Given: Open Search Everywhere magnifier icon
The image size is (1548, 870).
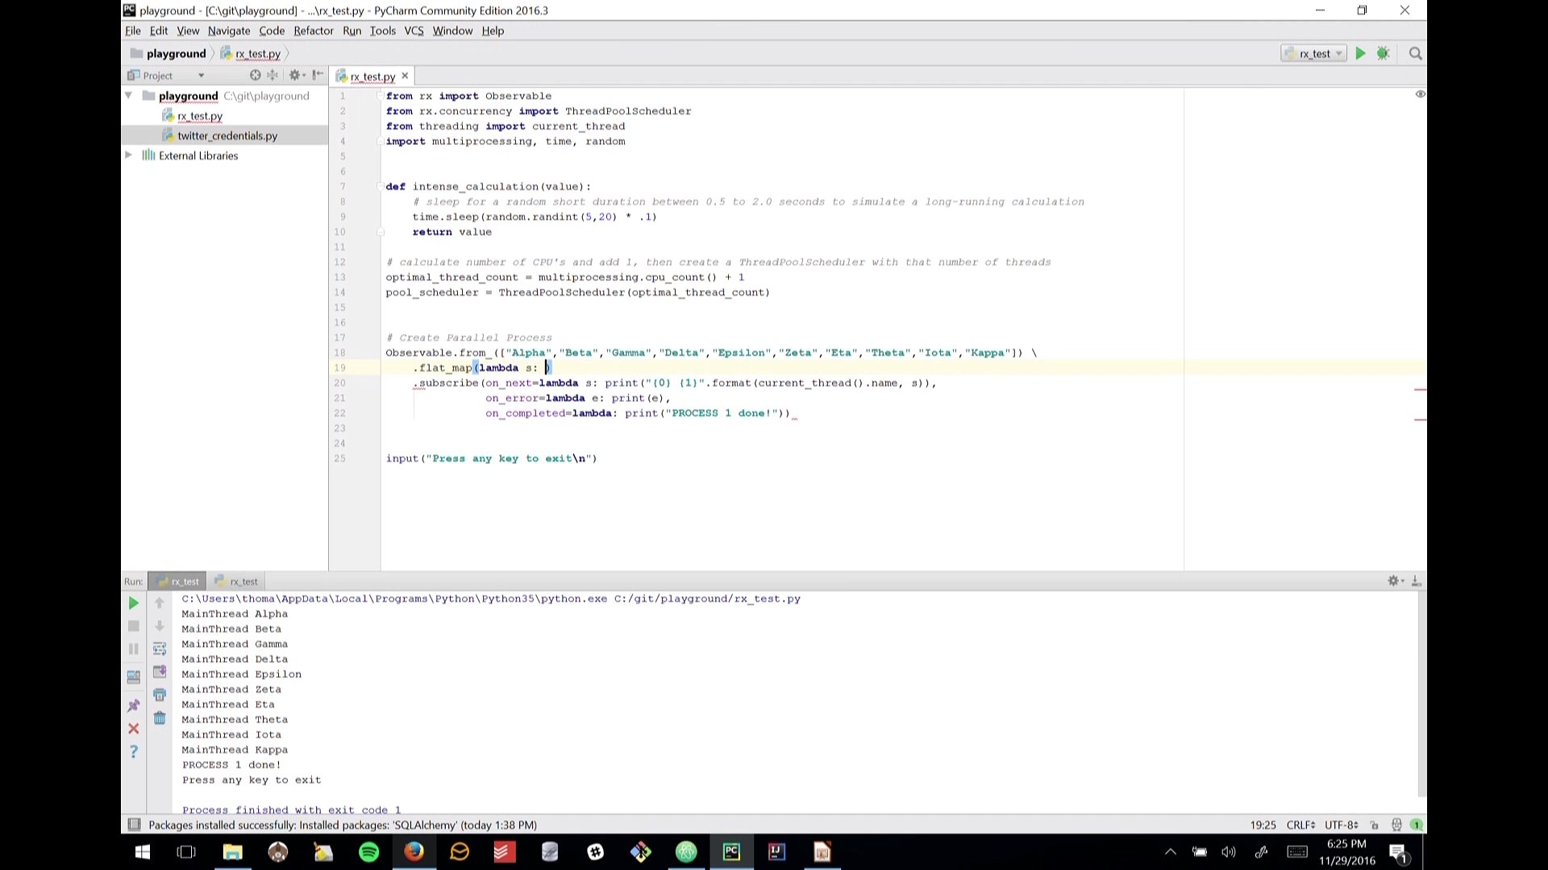Looking at the screenshot, I should [x=1415, y=53].
